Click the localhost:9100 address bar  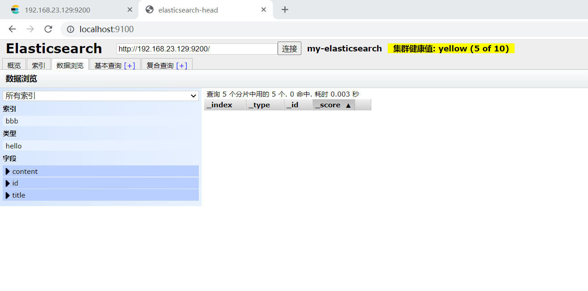tap(324, 29)
